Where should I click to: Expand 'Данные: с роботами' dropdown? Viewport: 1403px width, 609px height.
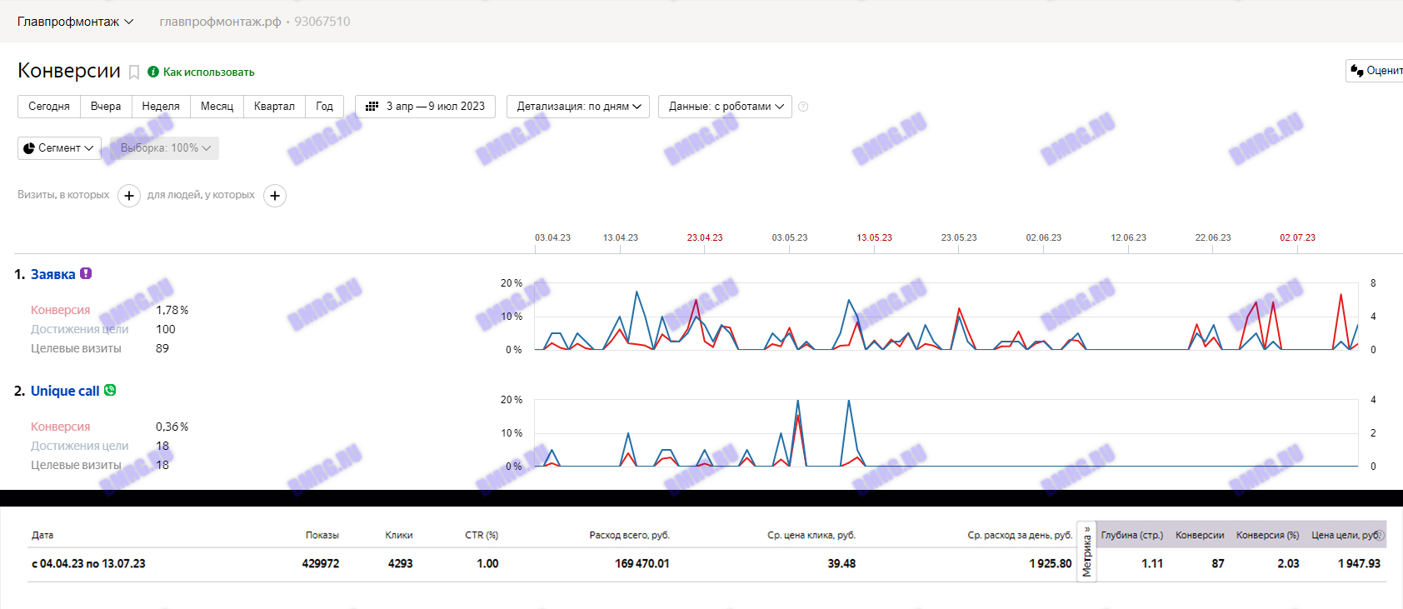point(725,107)
